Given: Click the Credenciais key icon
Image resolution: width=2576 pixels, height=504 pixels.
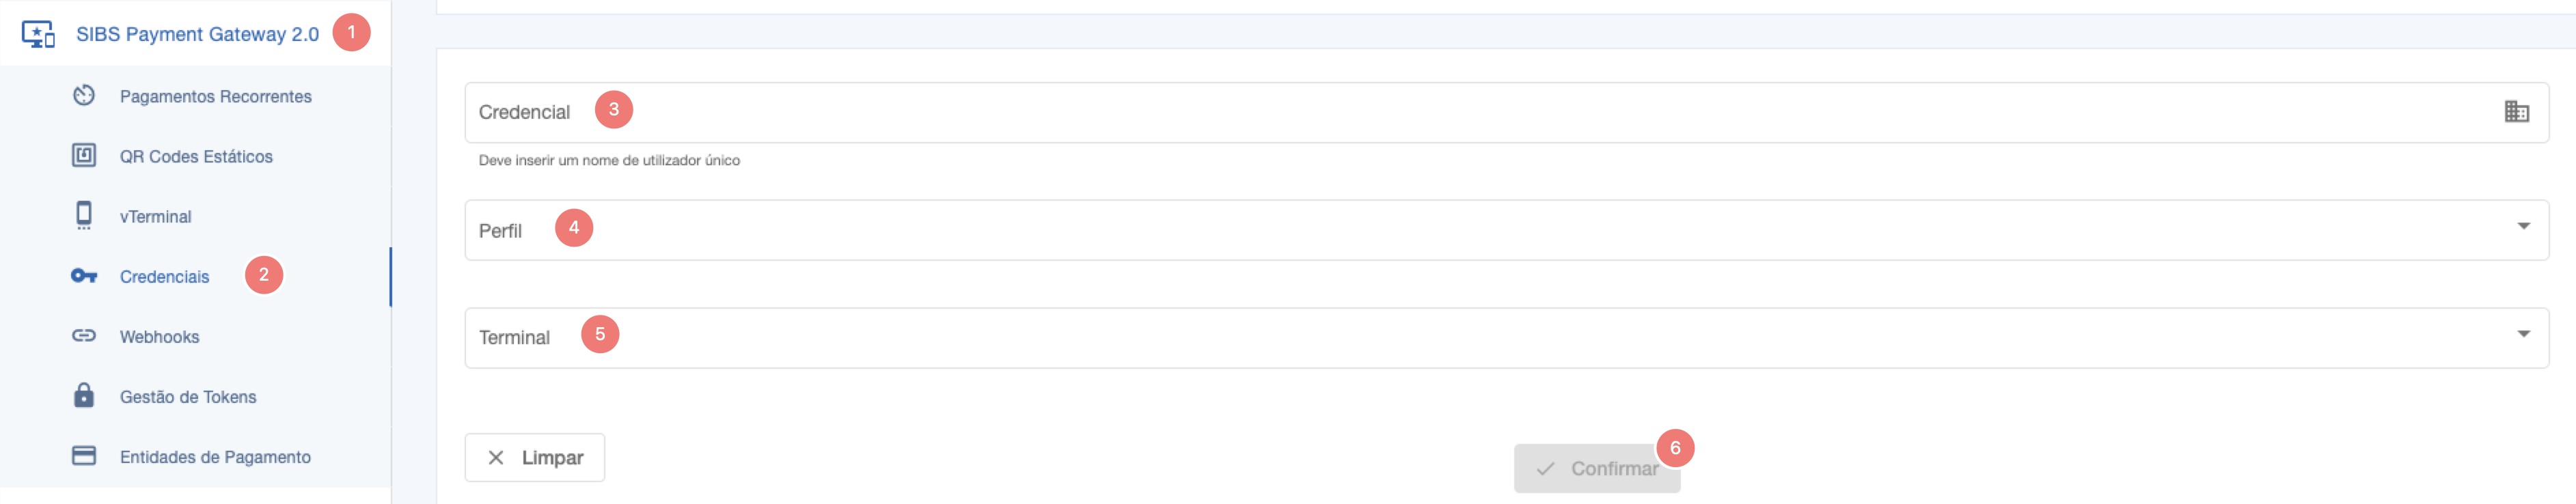Looking at the screenshot, I should (84, 276).
